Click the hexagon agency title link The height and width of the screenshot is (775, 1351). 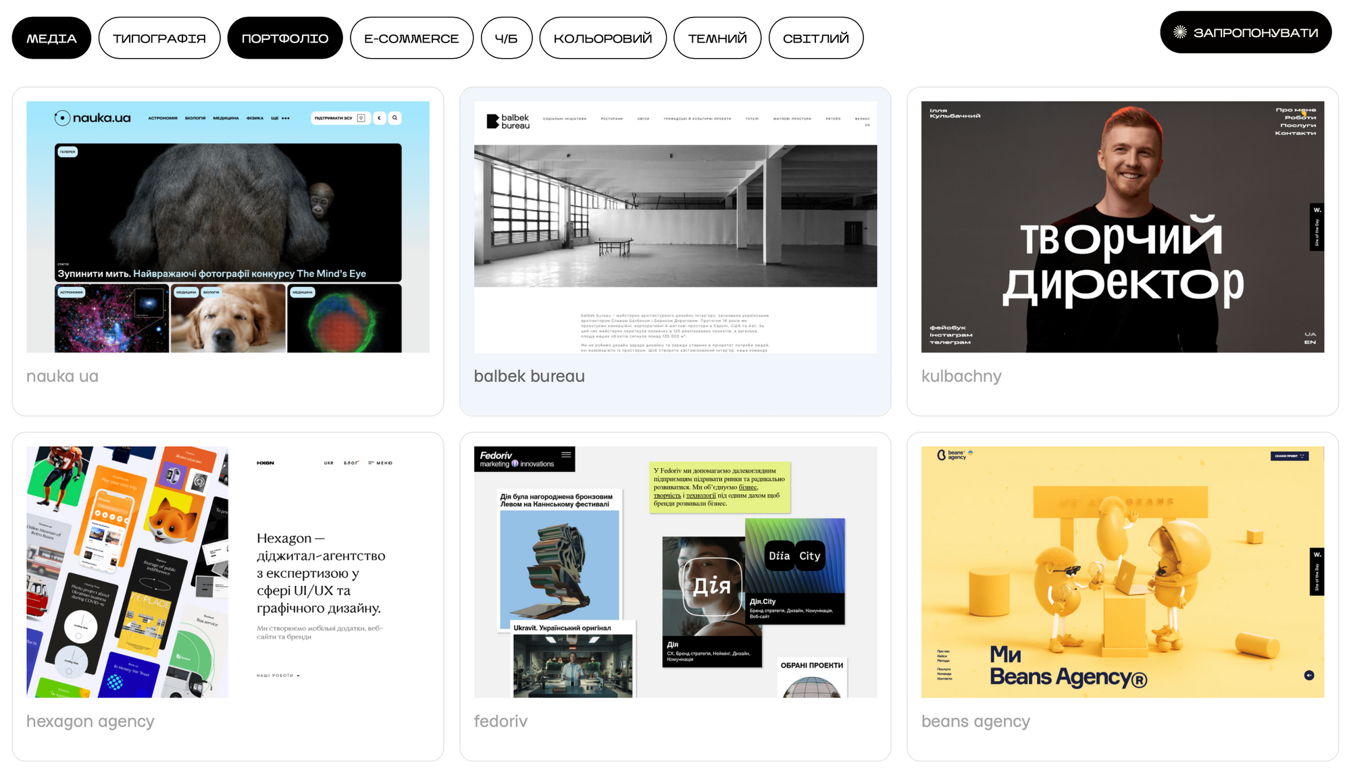tap(91, 721)
